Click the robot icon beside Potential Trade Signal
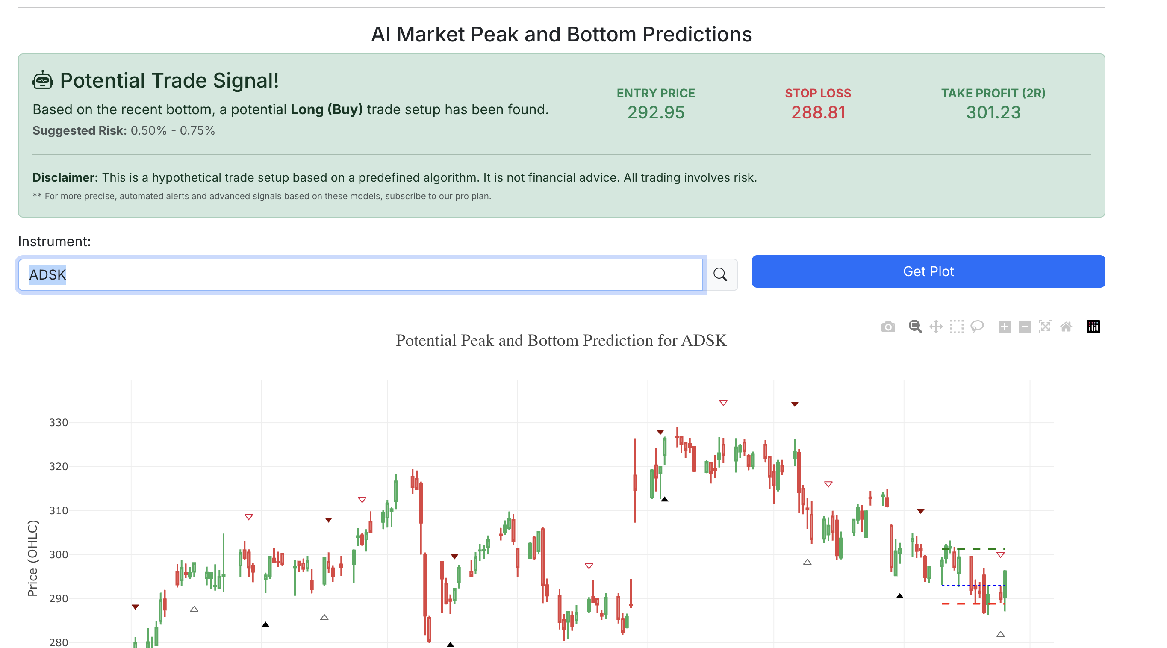 [x=43, y=81]
